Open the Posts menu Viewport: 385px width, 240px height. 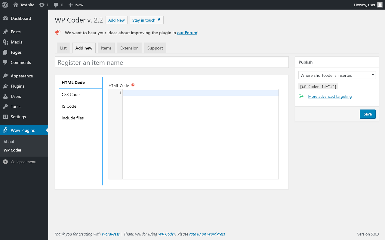click(24, 32)
